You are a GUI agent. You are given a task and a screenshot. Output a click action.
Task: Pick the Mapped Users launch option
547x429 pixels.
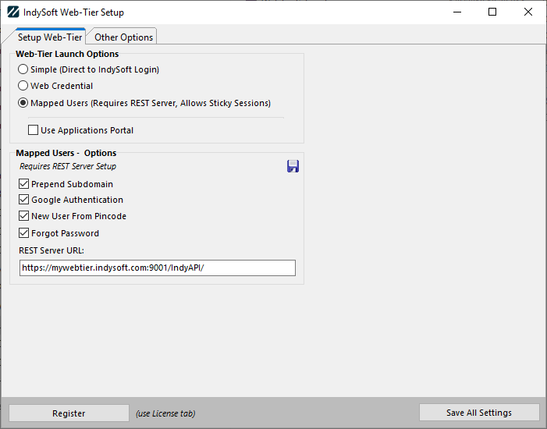click(x=23, y=103)
